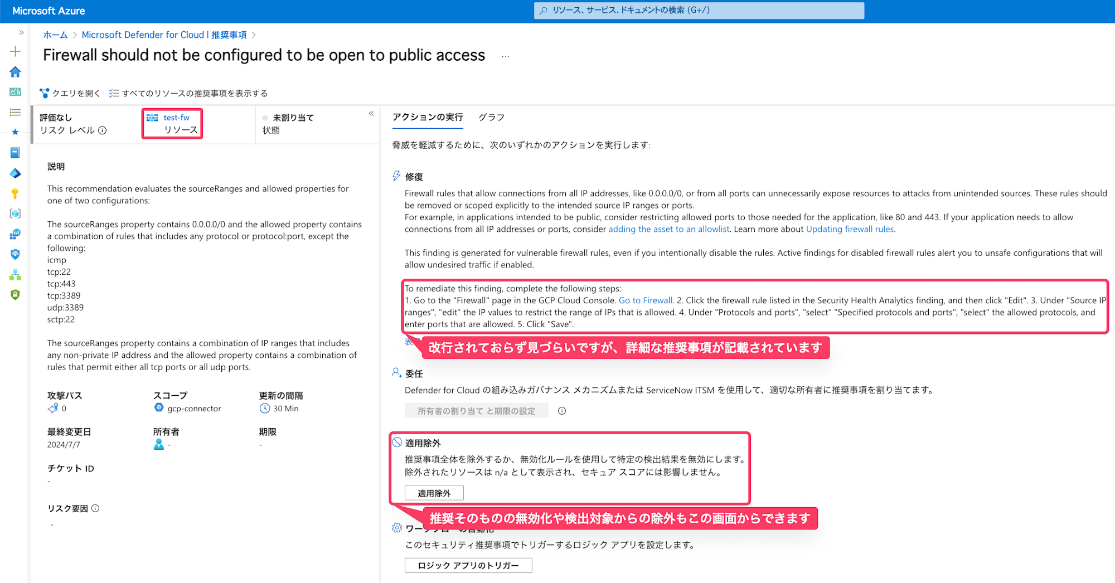Select the アクションの実行 tab
1115x583 pixels.
pos(428,117)
